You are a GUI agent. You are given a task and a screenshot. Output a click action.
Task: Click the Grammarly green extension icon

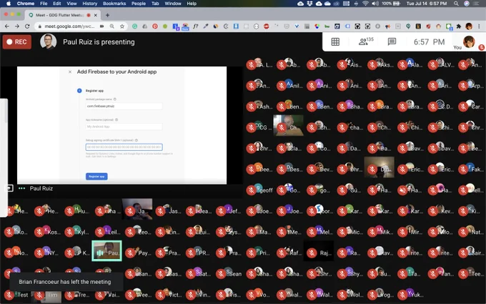(134, 26)
